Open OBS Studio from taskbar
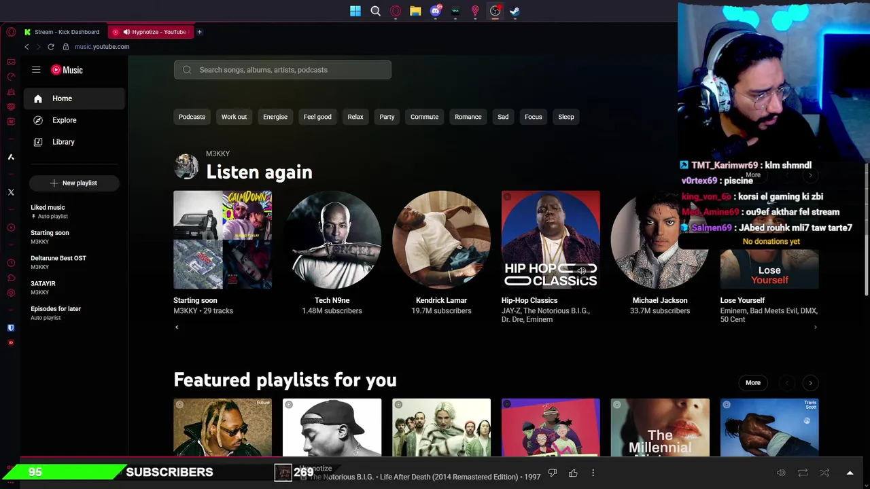 click(x=495, y=11)
